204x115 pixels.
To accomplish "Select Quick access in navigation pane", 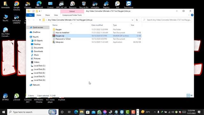I will pos(38,27).
